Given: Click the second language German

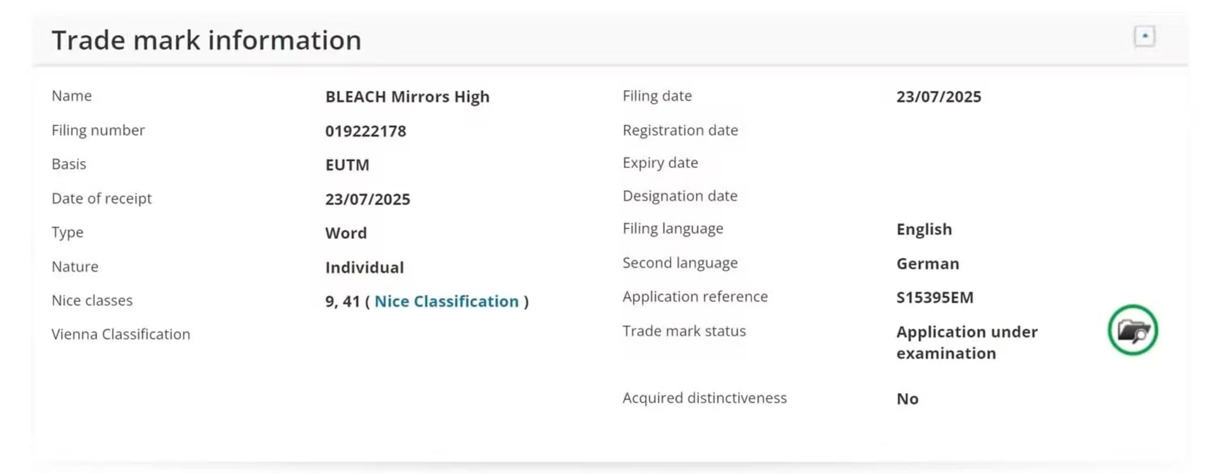Looking at the screenshot, I should [x=927, y=264].
